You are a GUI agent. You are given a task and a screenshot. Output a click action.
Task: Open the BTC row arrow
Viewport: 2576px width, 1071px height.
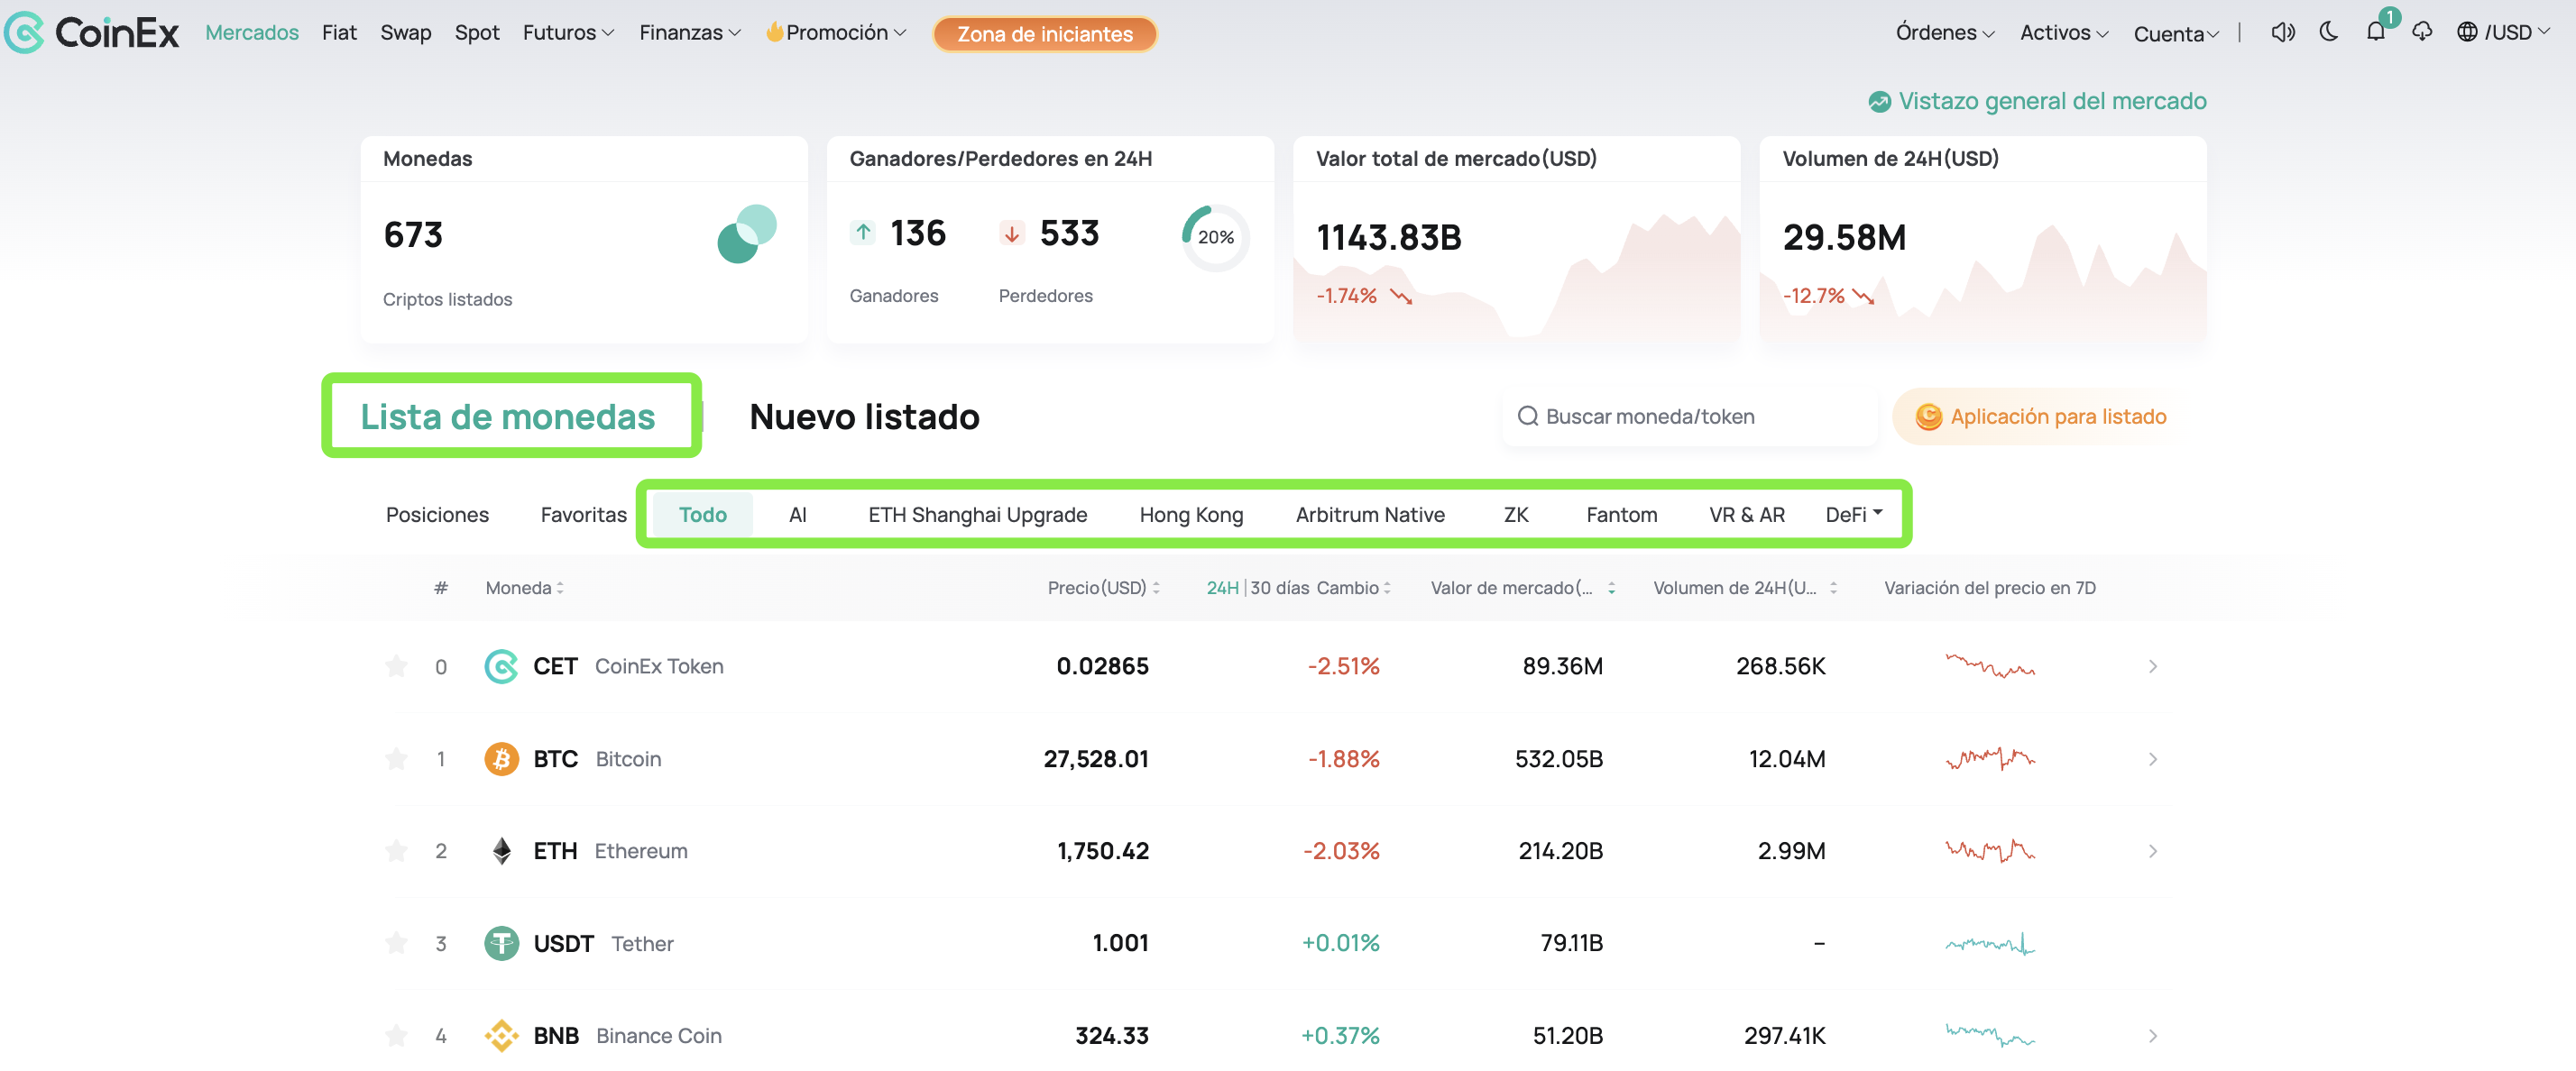point(2153,759)
